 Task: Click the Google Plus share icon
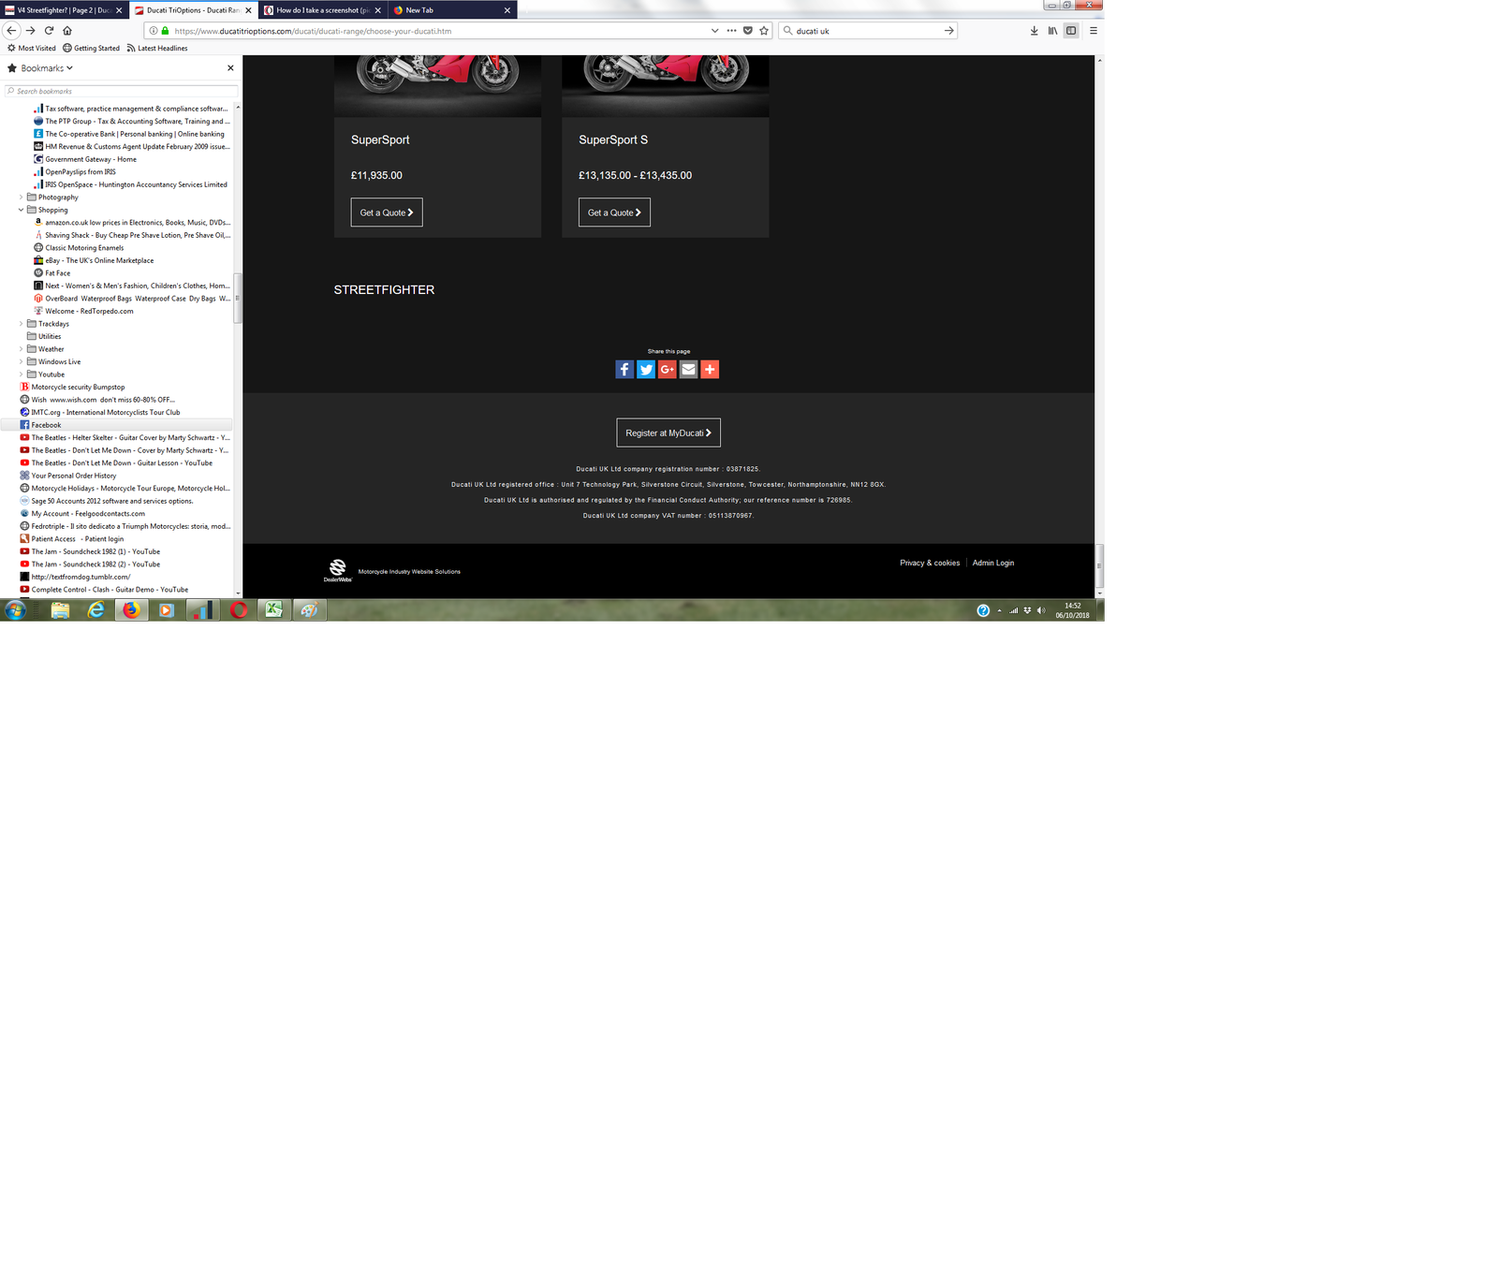click(x=668, y=370)
